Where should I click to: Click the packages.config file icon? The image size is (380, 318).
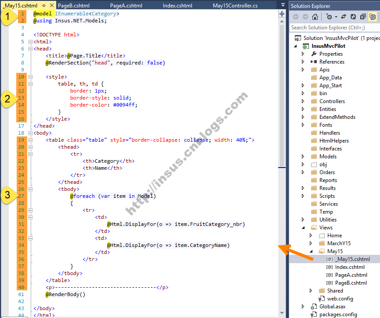point(314,314)
